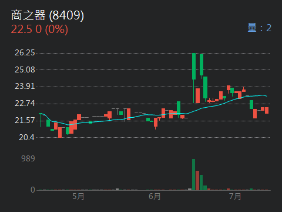Viewport: 282px width, 212px height.
Task: Click the 989 volume axis label
Action: coord(28,158)
